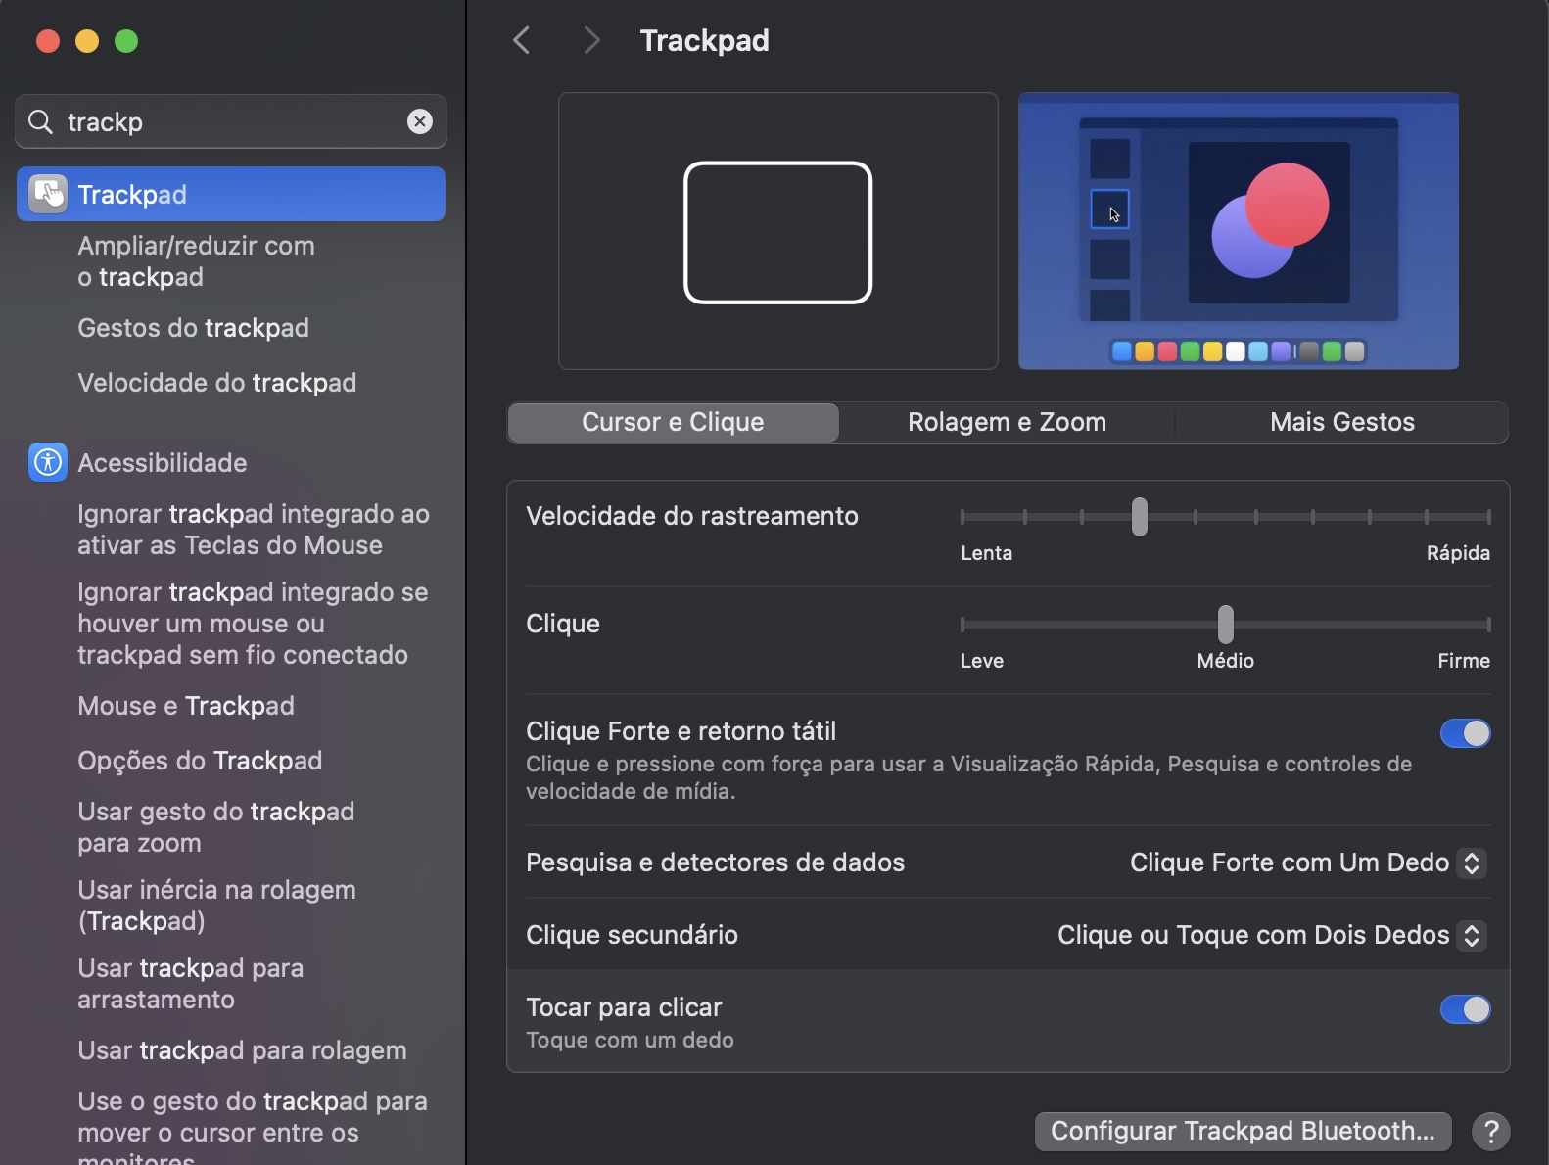This screenshot has height=1165, width=1549.
Task: Go forward with the right chevron
Action: 590,40
